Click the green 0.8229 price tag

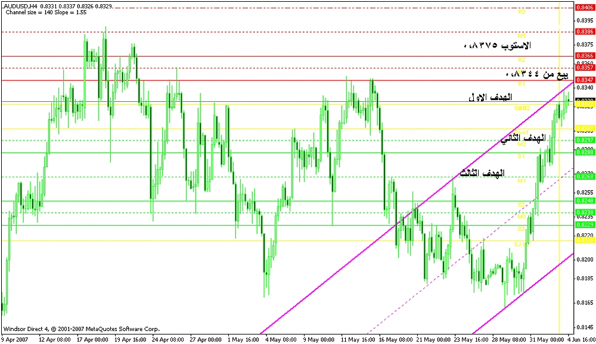click(x=585, y=225)
